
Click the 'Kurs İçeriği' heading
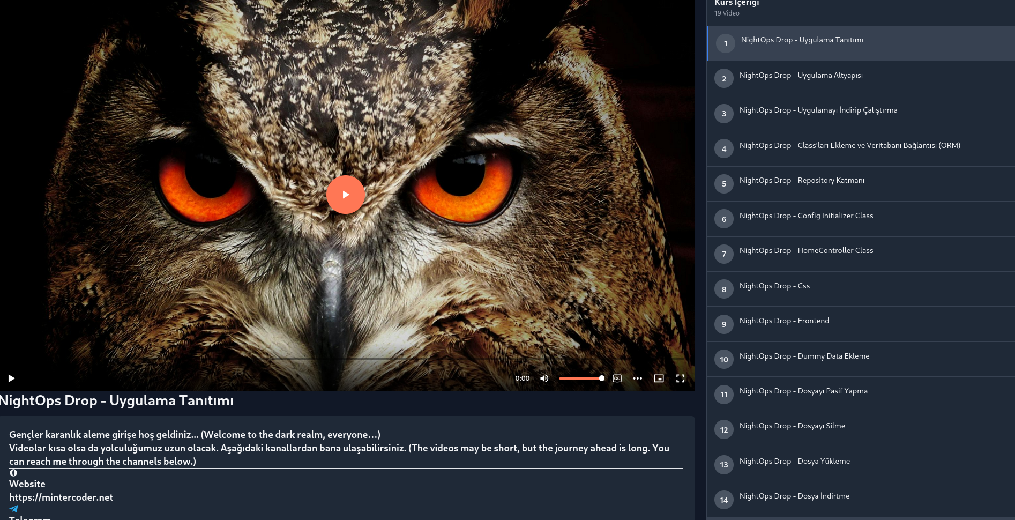[x=737, y=3]
